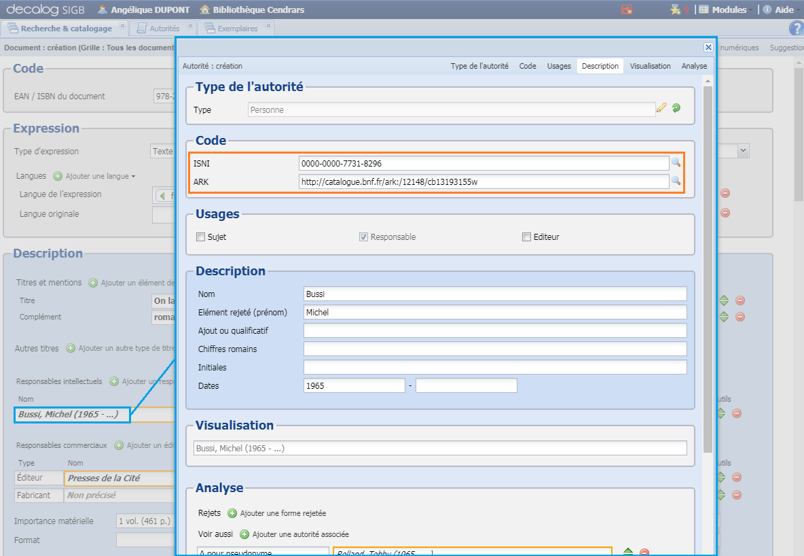Click the red alert icon in the top bar
The width and height of the screenshot is (804, 556).
[627, 10]
